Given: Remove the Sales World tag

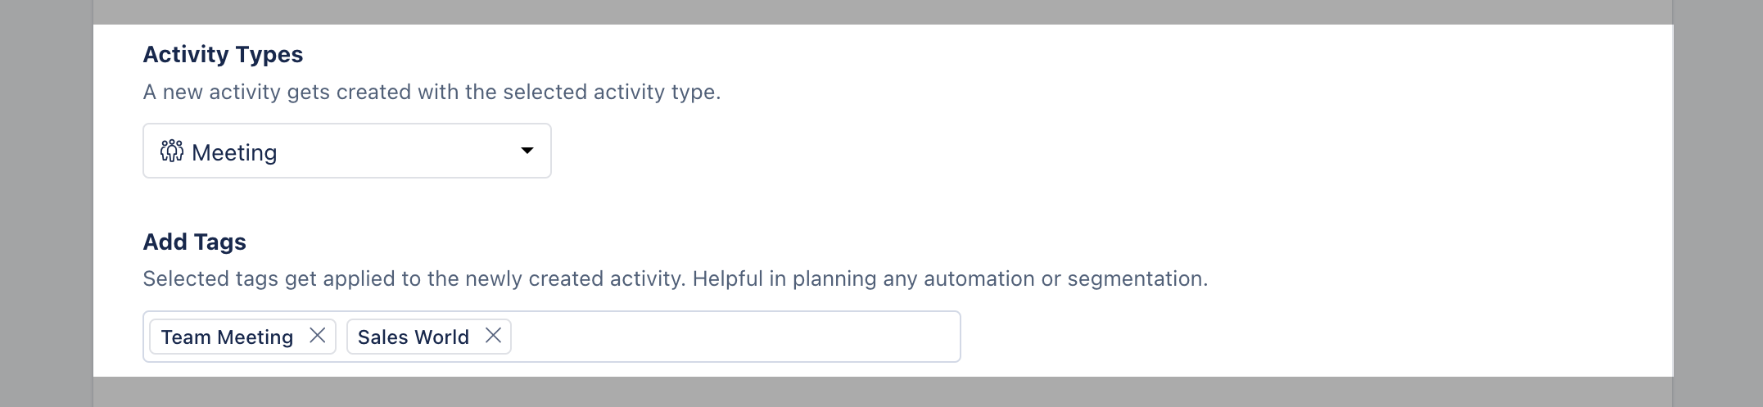Looking at the screenshot, I should coord(493,336).
